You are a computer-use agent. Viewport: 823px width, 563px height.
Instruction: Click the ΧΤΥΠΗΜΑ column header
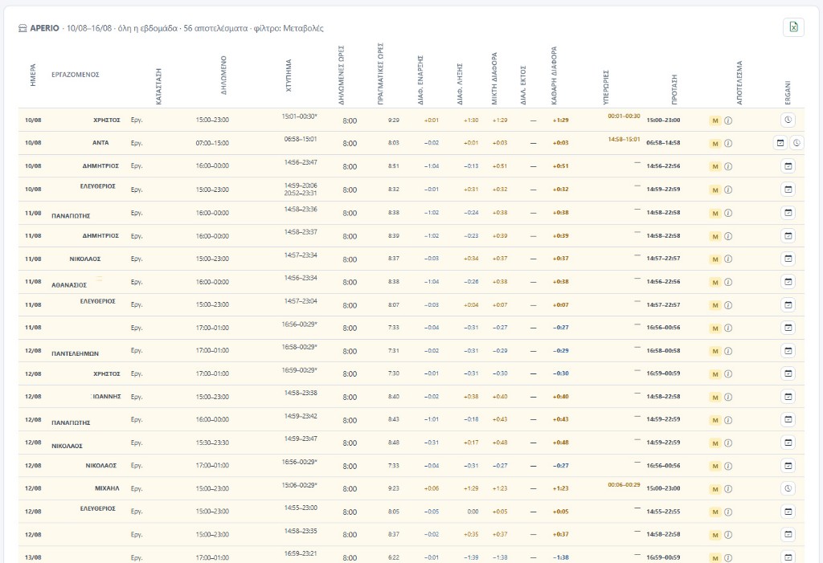coord(289,76)
